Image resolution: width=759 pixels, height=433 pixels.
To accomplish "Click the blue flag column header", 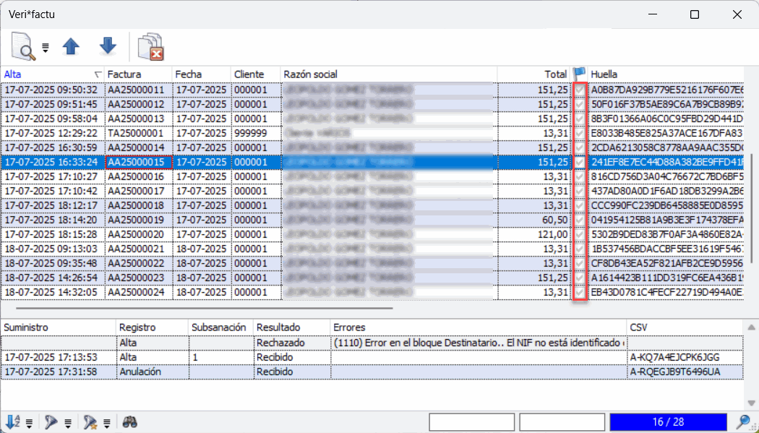I will 579,74.
